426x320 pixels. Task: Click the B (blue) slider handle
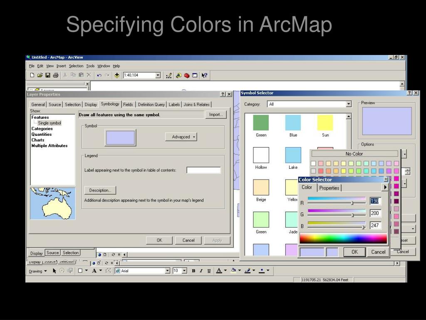tap(364, 227)
